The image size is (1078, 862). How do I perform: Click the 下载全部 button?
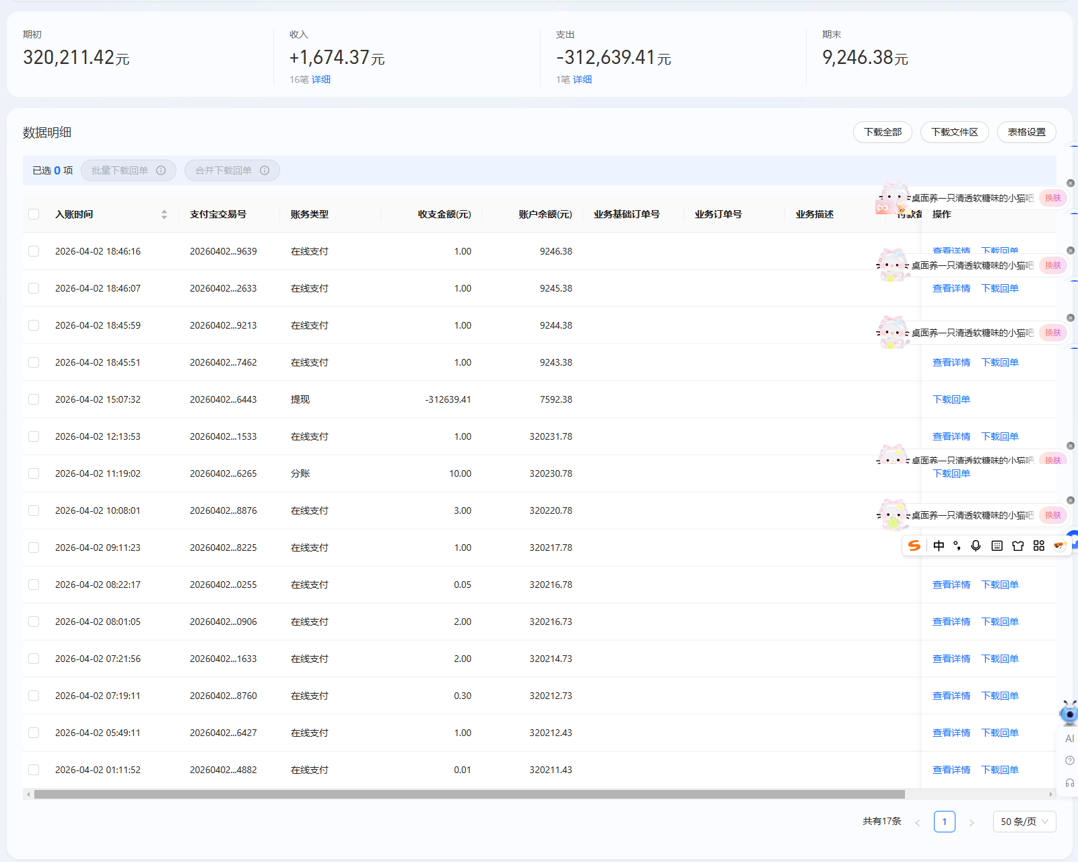tap(882, 132)
